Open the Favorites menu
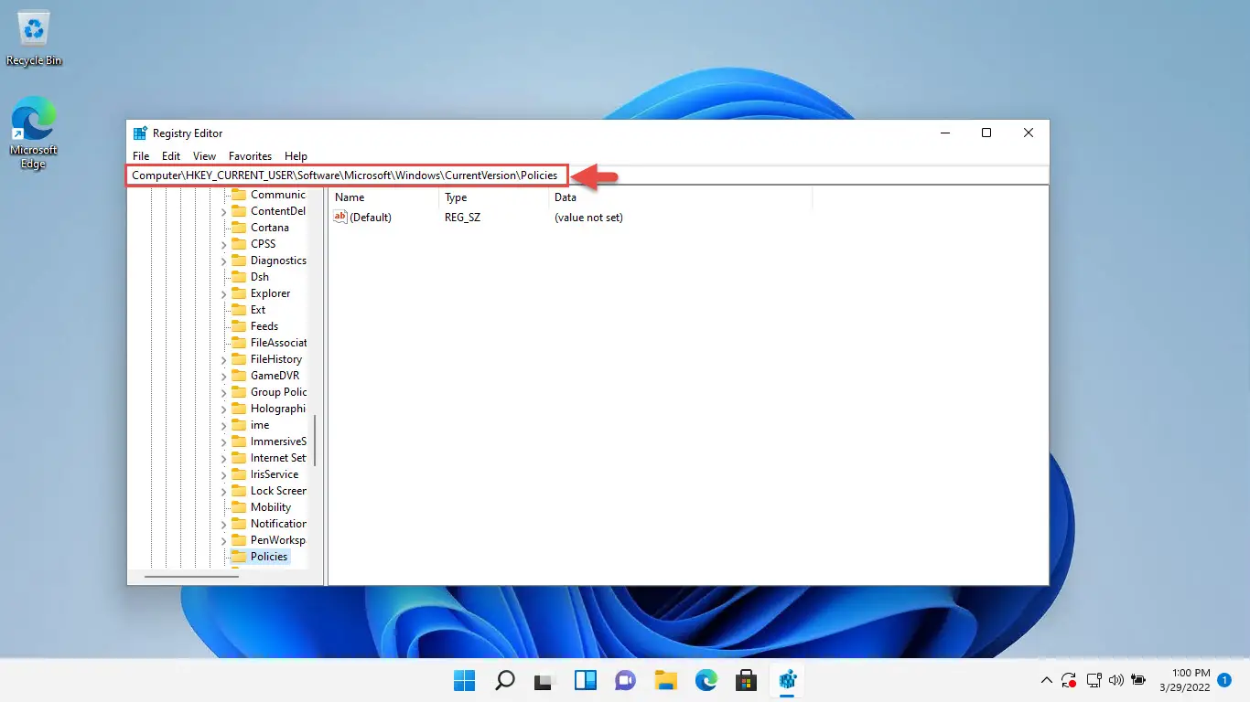The height and width of the screenshot is (702, 1250). pyautogui.click(x=250, y=156)
